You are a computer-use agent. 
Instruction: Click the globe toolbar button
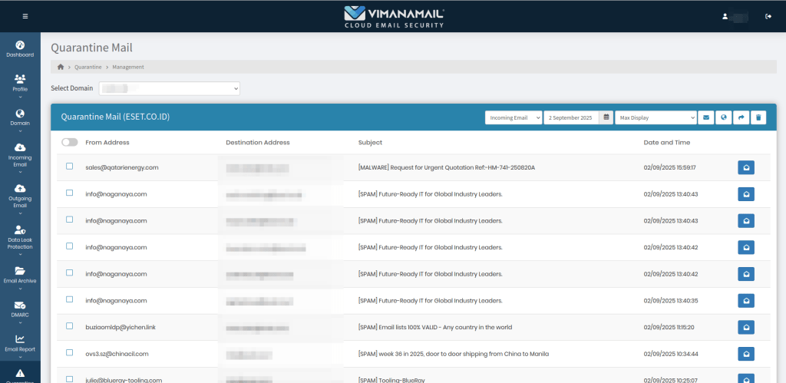(x=723, y=117)
